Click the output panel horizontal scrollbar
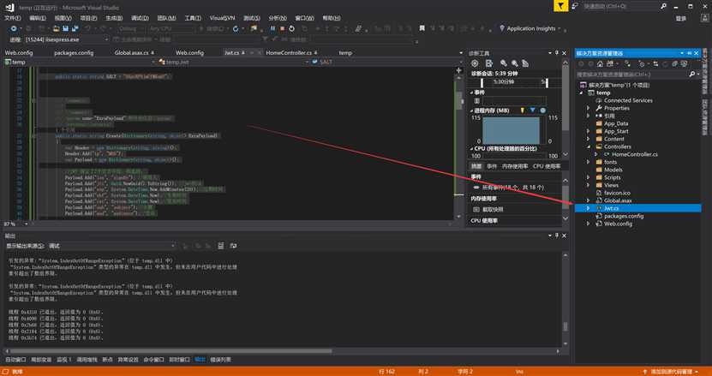Screen dimensions: 712x376 (171, 350)
